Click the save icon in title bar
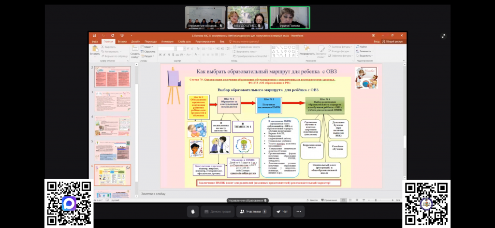 point(94,35)
